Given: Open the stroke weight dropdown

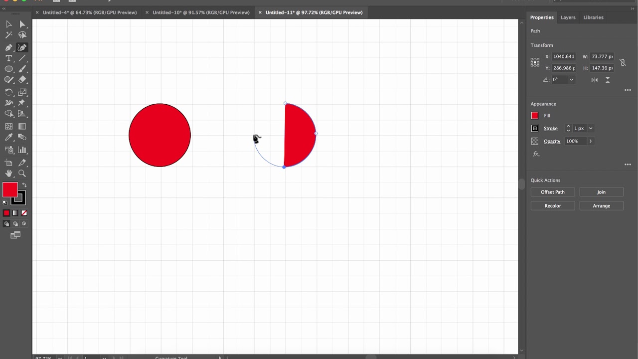Looking at the screenshot, I should click(x=591, y=129).
